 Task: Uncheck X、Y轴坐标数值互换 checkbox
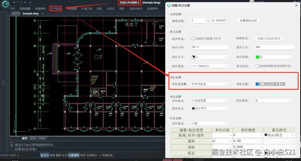pos(257,84)
